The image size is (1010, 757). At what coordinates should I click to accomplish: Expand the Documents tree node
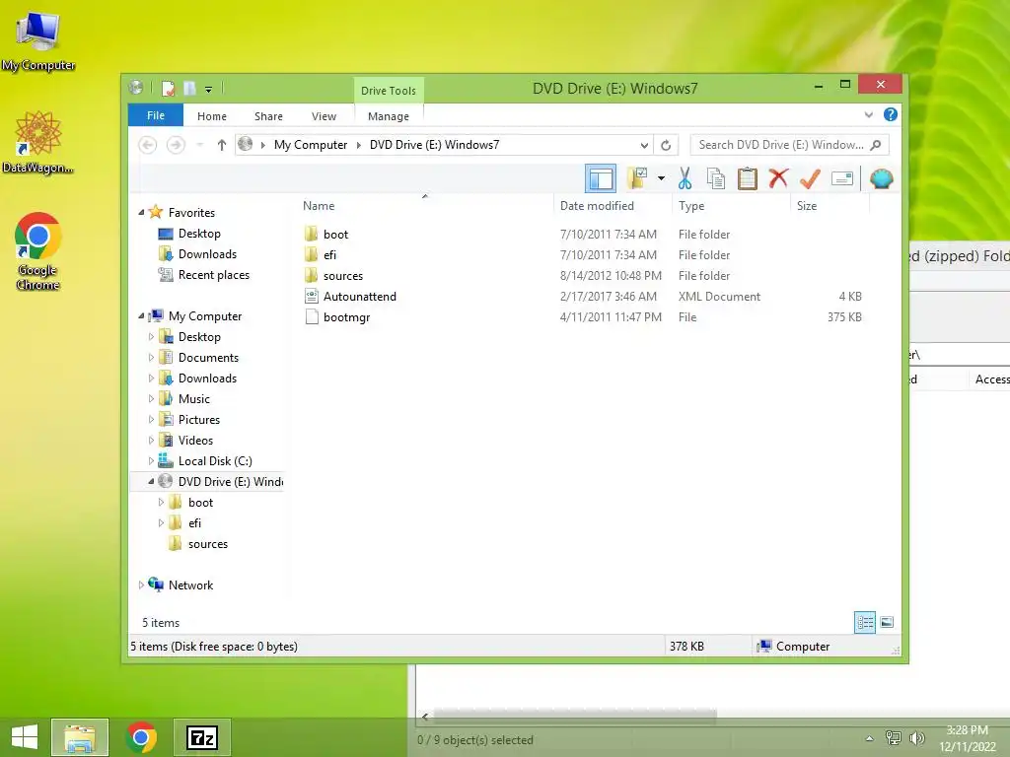(151, 357)
